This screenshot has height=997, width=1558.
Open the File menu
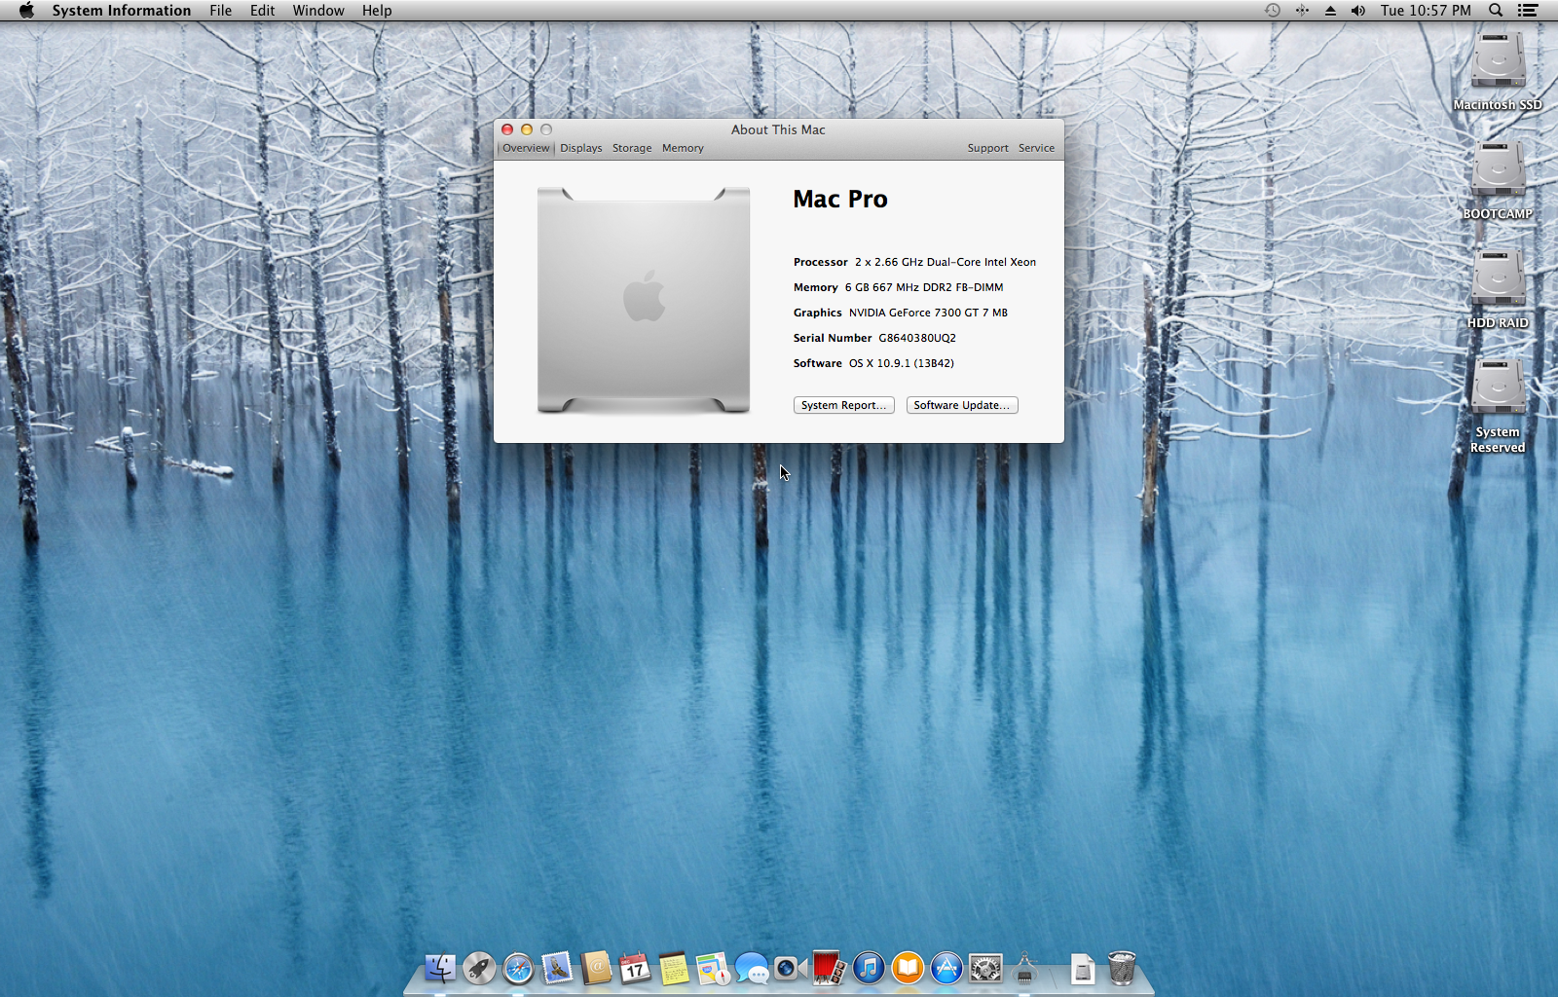221,11
